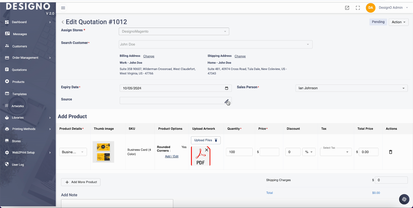Screen dimensions: 413x208
Task: Change the discount type percent dropdown
Action: (309, 152)
